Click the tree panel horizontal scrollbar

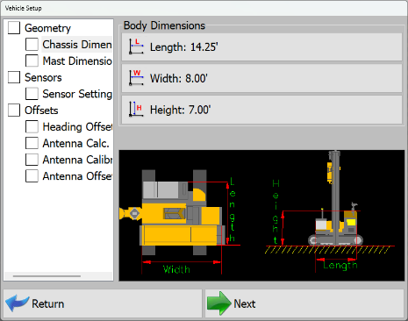click(47, 275)
